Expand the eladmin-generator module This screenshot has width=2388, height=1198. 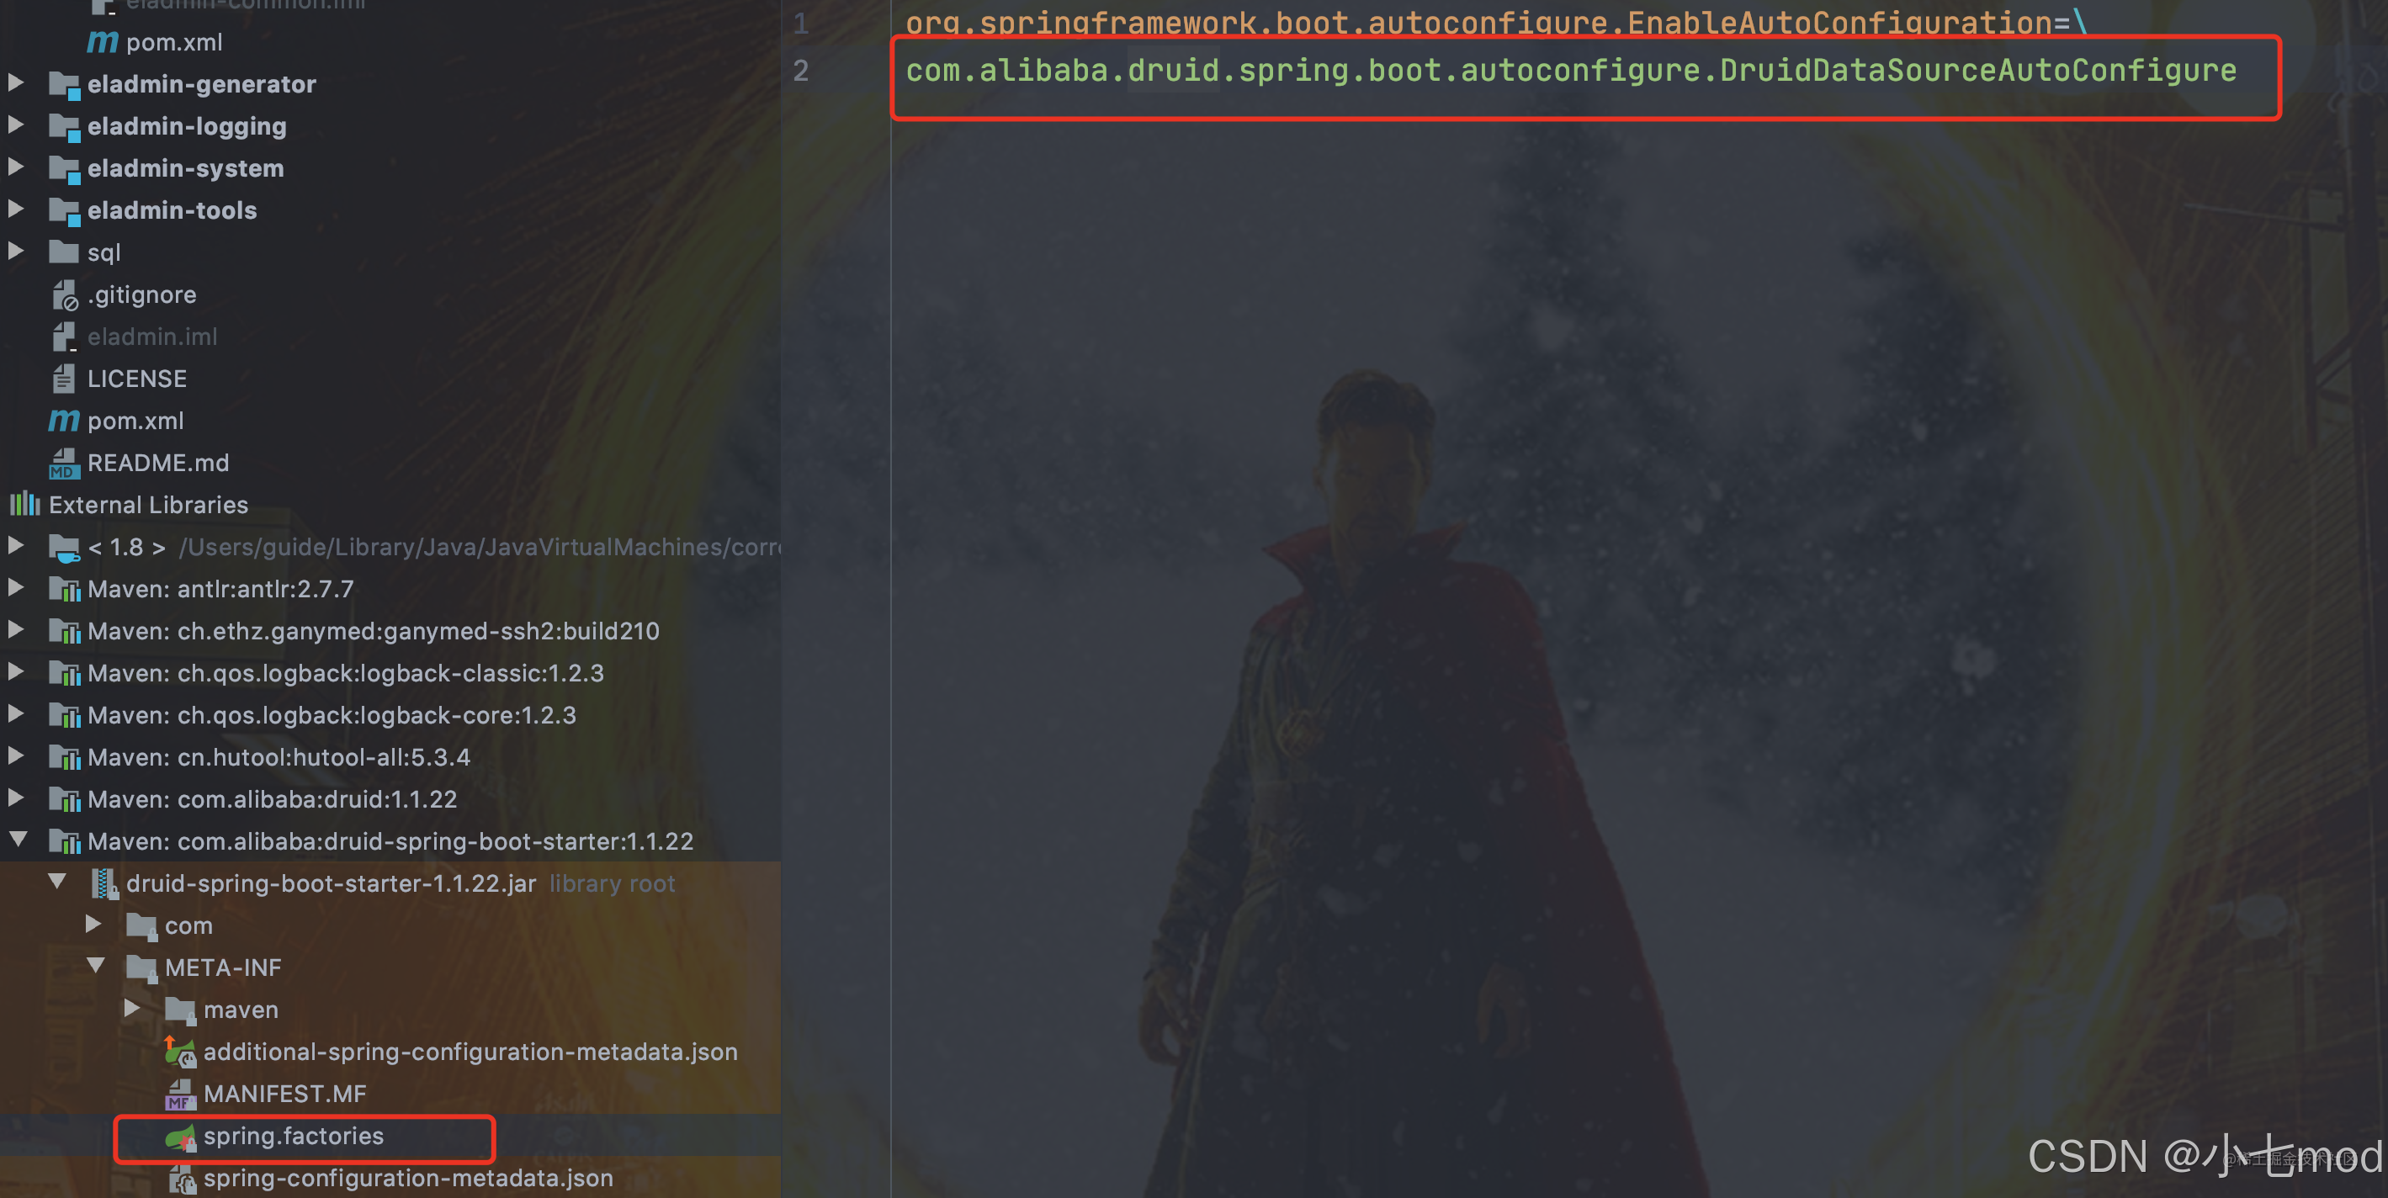point(16,83)
